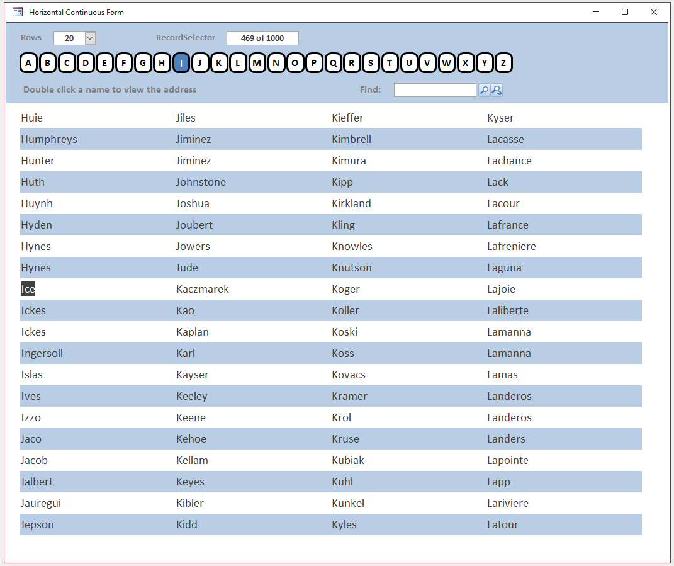Click the name Kieffer
This screenshot has height=566, width=674.
(x=347, y=118)
